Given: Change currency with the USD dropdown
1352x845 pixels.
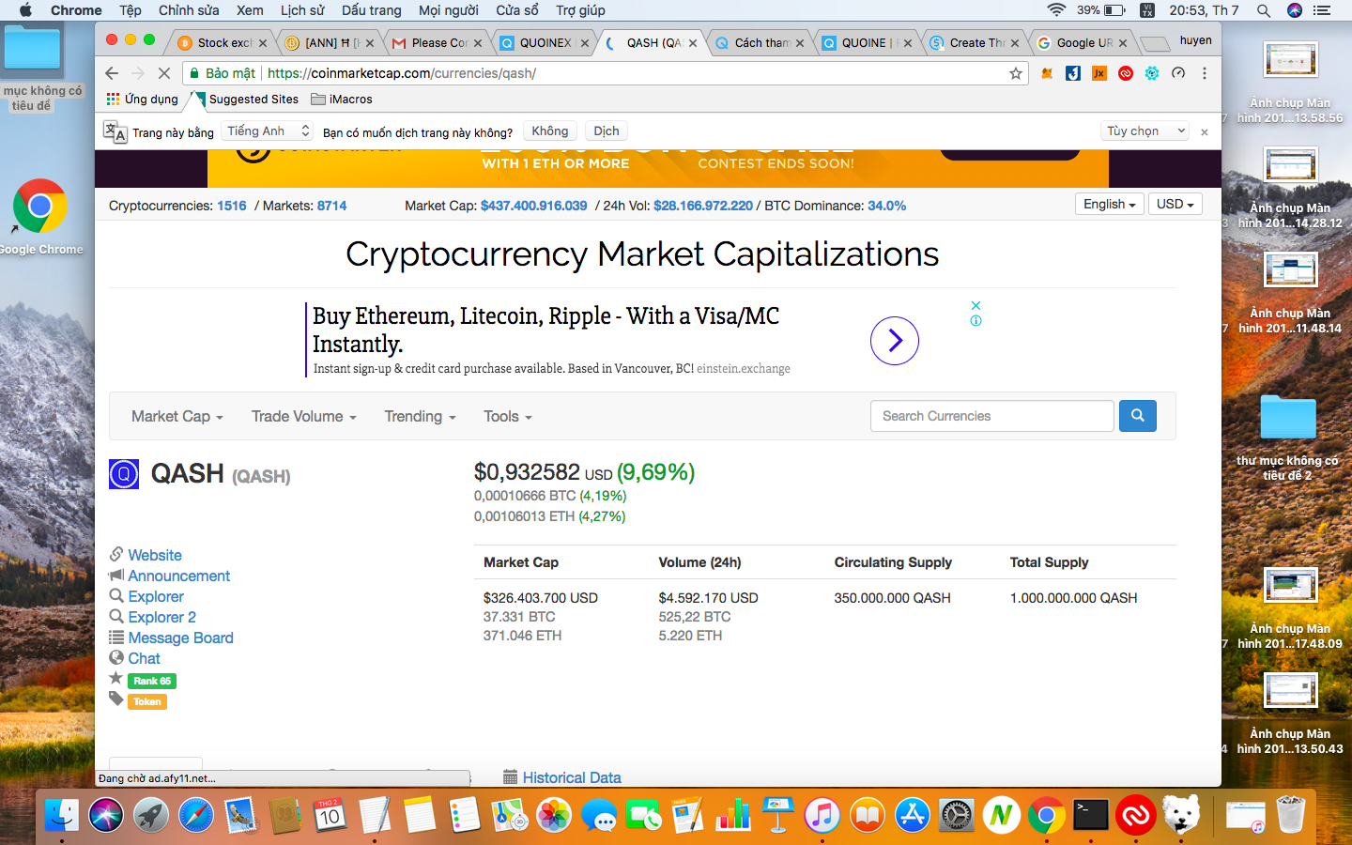Looking at the screenshot, I should click(x=1175, y=205).
